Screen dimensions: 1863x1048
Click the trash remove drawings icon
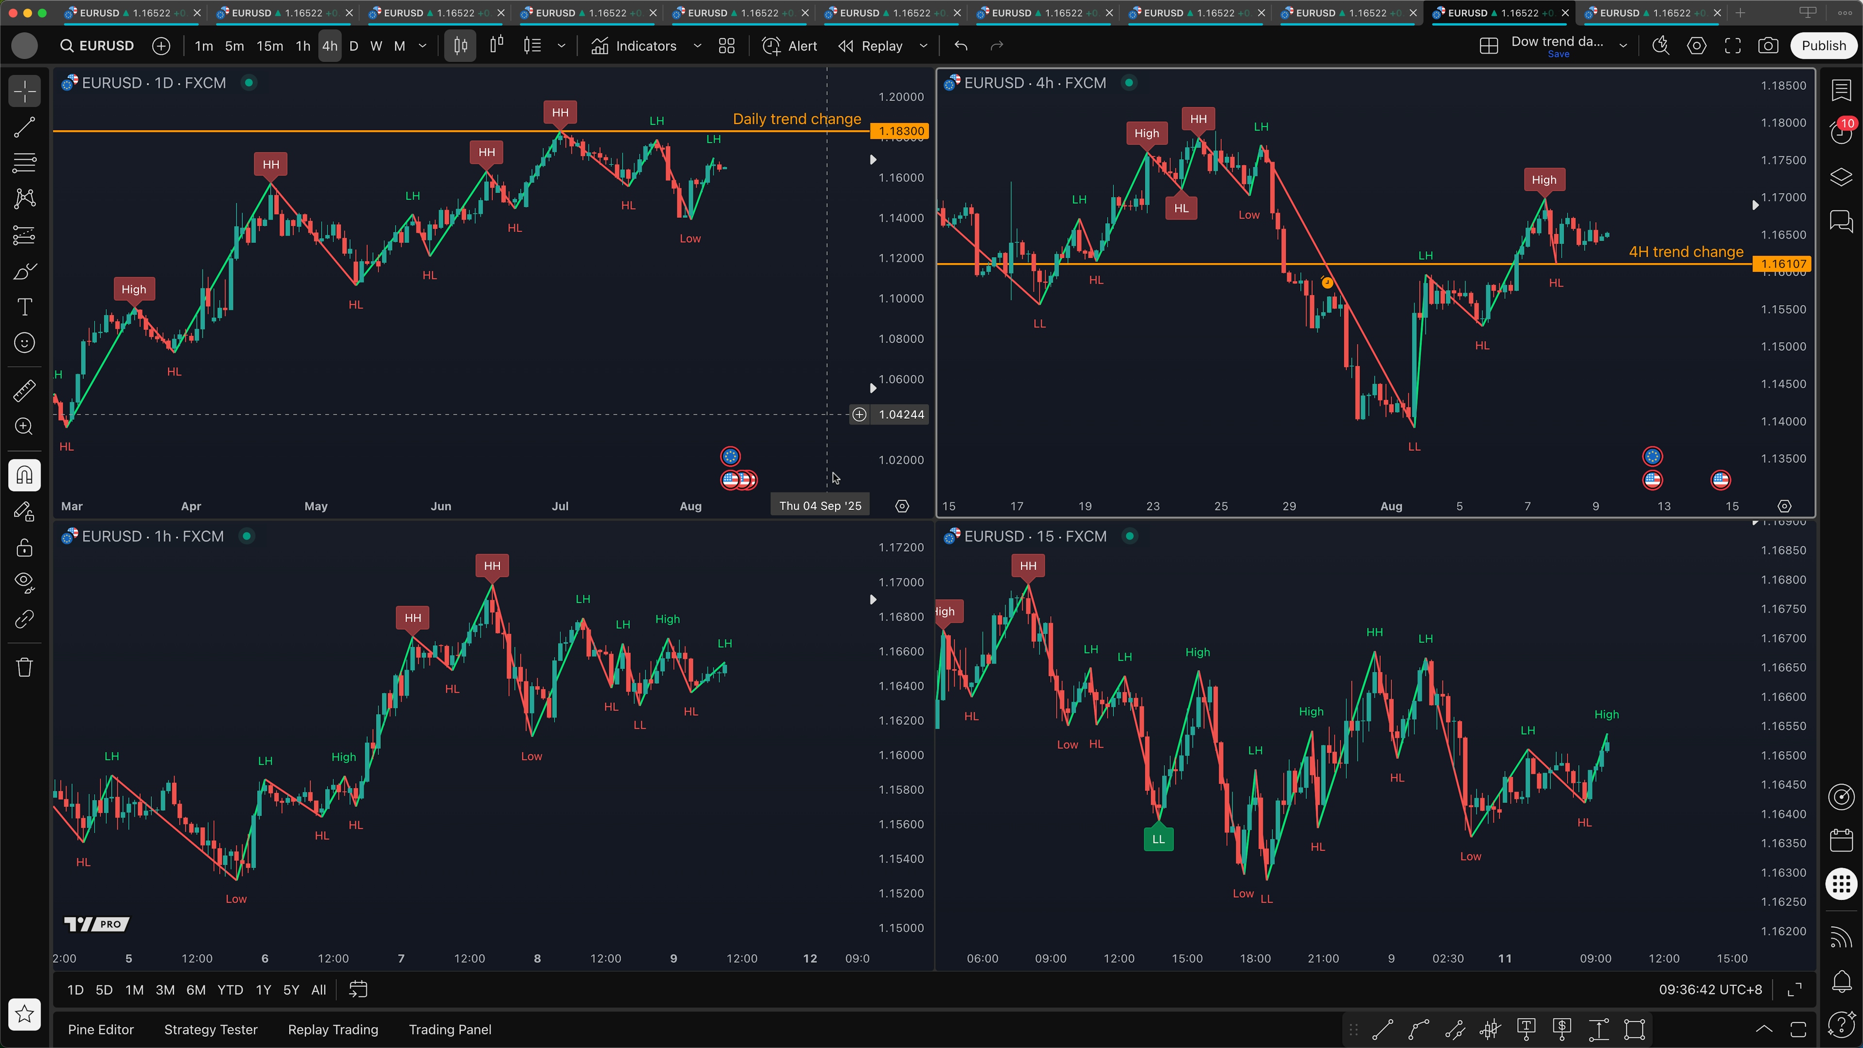(25, 667)
